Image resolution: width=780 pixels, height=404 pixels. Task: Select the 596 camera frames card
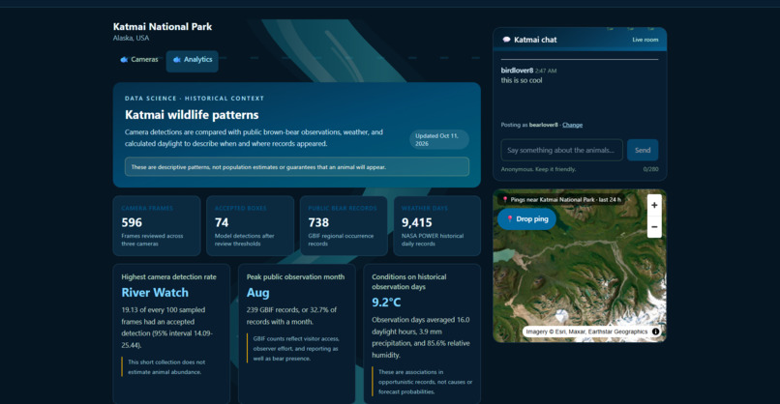(157, 226)
